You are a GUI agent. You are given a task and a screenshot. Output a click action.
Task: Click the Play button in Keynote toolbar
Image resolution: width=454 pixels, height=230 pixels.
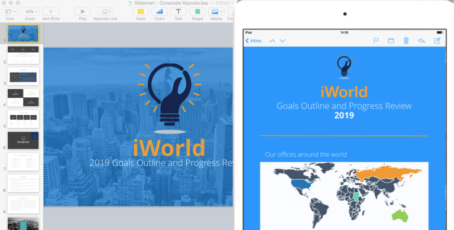pyautogui.click(x=83, y=12)
